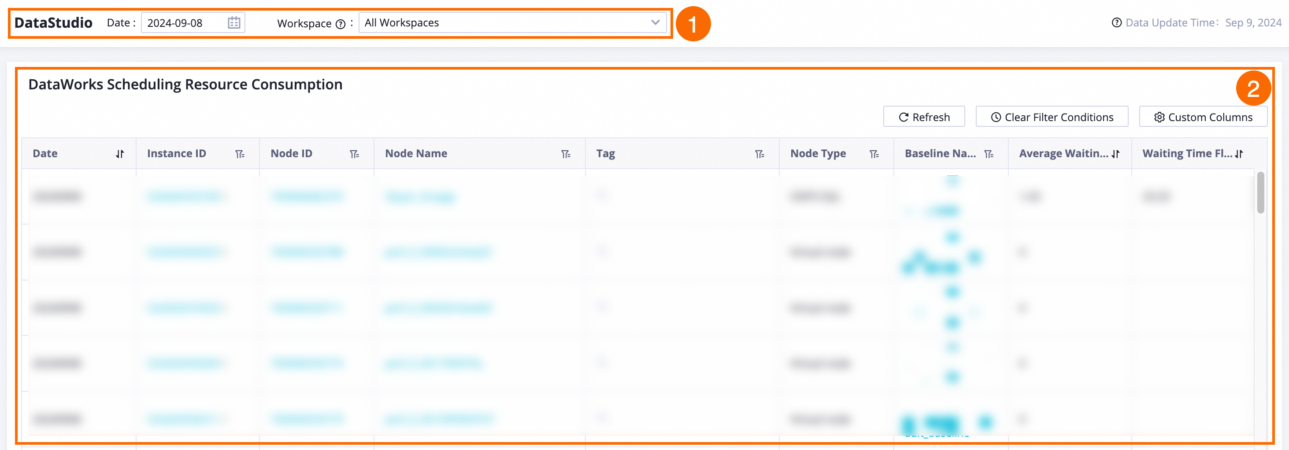The width and height of the screenshot is (1289, 450).
Task: Click the Workspace help question-mark icon
Action: pos(340,24)
